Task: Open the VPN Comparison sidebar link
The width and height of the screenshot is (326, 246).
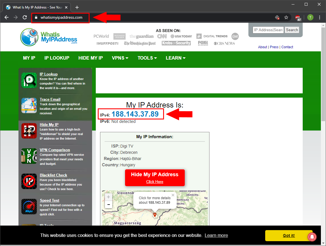Action: (55, 150)
